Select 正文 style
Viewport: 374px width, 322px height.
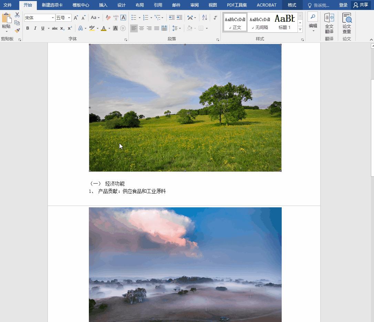tap(235, 23)
